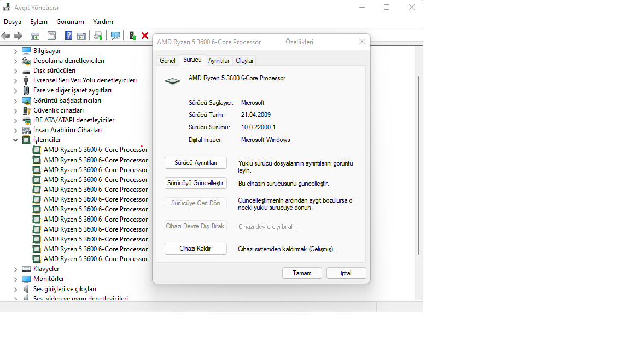This screenshot has width=630, height=354.
Task: Switch to the Genel tab
Action: click(167, 61)
